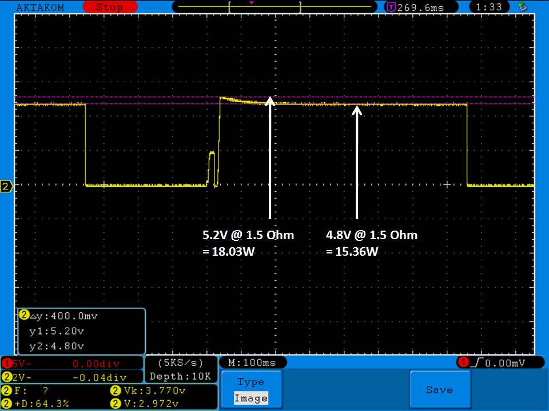Viewport: 549px width, 411px height.
Task: Open the Depth:10K memory depth setting
Action: pyautogui.click(x=180, y=377)
